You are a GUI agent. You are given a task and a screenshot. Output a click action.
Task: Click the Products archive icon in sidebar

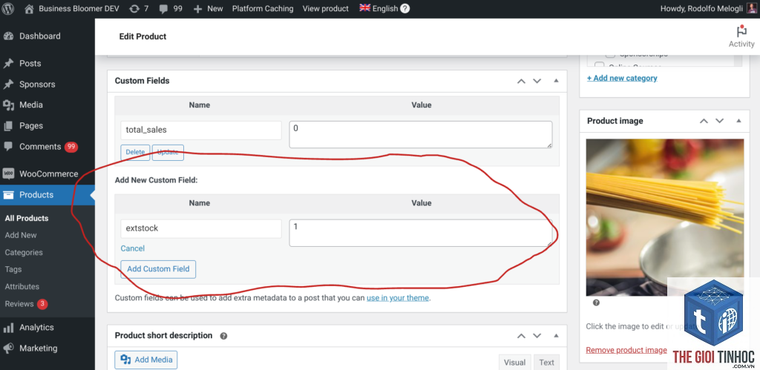click(8, 195)
